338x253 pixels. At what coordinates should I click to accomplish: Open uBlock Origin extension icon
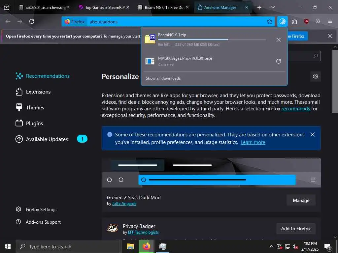(306, 21)
